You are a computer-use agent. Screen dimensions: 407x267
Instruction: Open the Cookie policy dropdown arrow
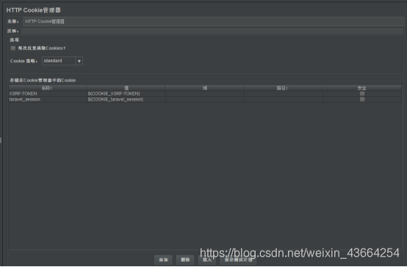click(x=79, y=61)
